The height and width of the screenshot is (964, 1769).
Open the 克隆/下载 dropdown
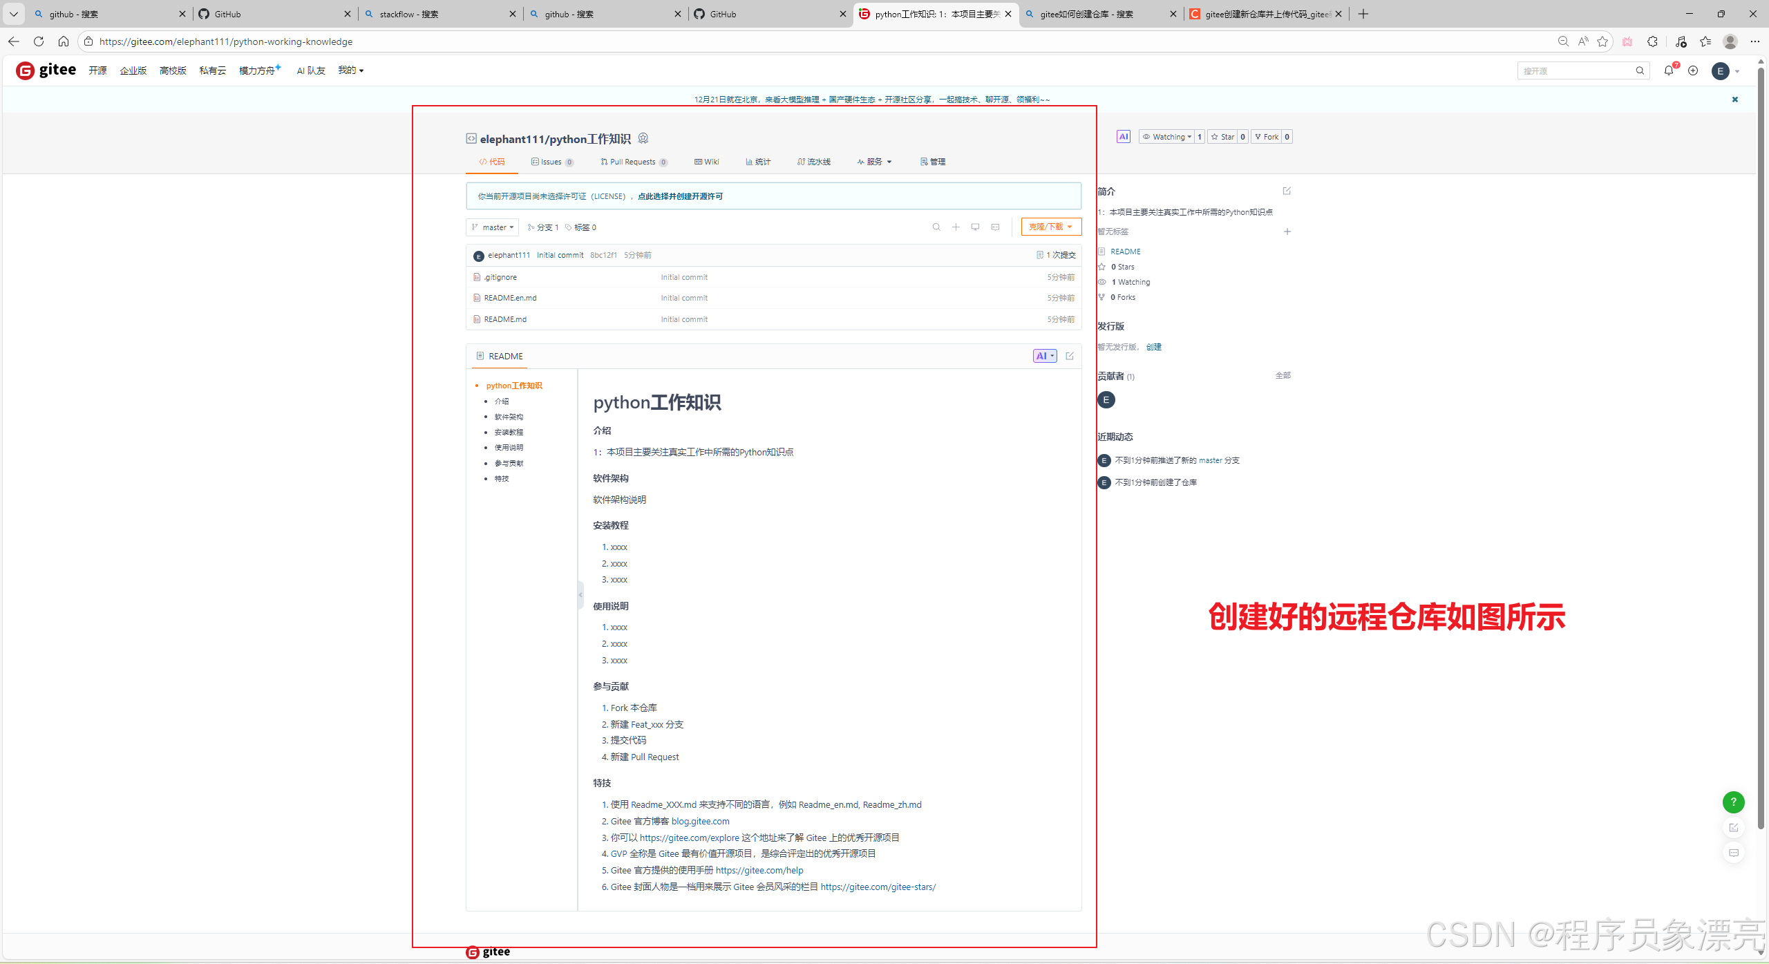(x=1050, y=227)
